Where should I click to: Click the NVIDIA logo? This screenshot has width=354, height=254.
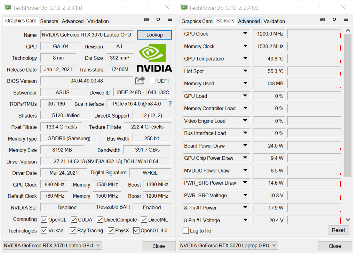pyautogui.click(x=154, y=58)
